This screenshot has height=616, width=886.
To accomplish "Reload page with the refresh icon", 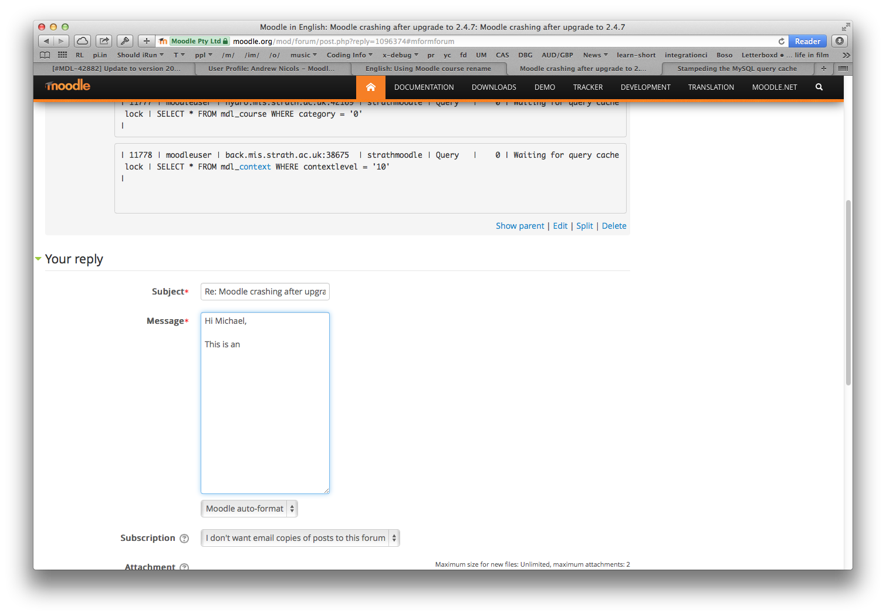I will point(781,41).
